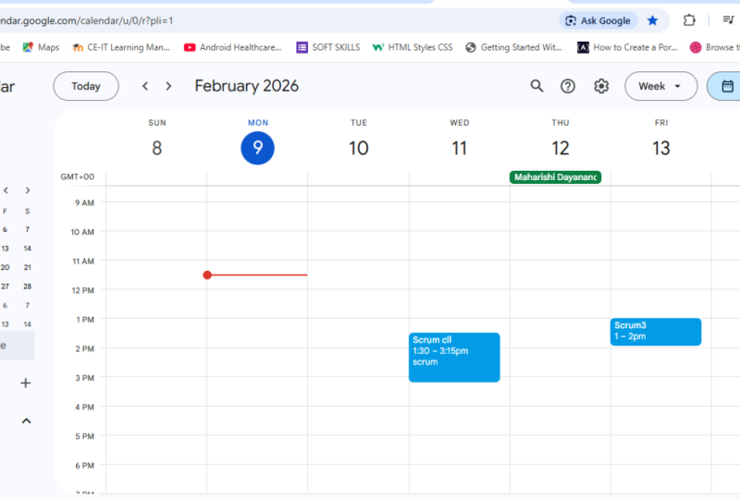Go to next month in the mini calendar
This screenshot has width=740, height=499.
[x=28, y=190]
